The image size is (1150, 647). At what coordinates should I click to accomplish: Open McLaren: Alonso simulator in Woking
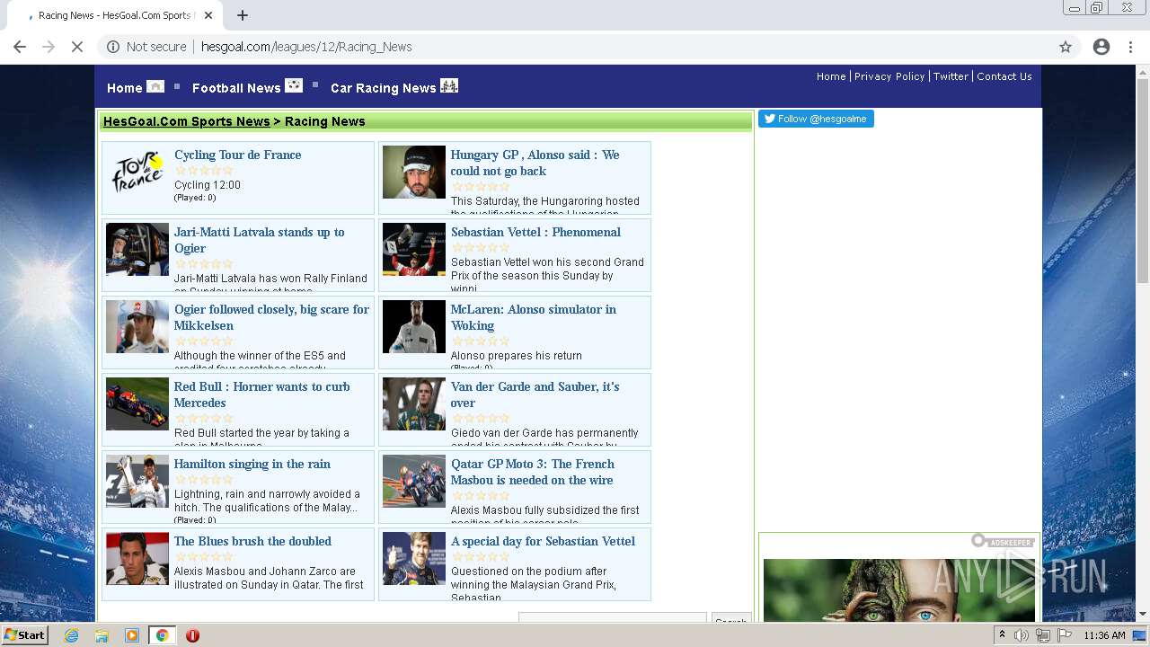534,317
